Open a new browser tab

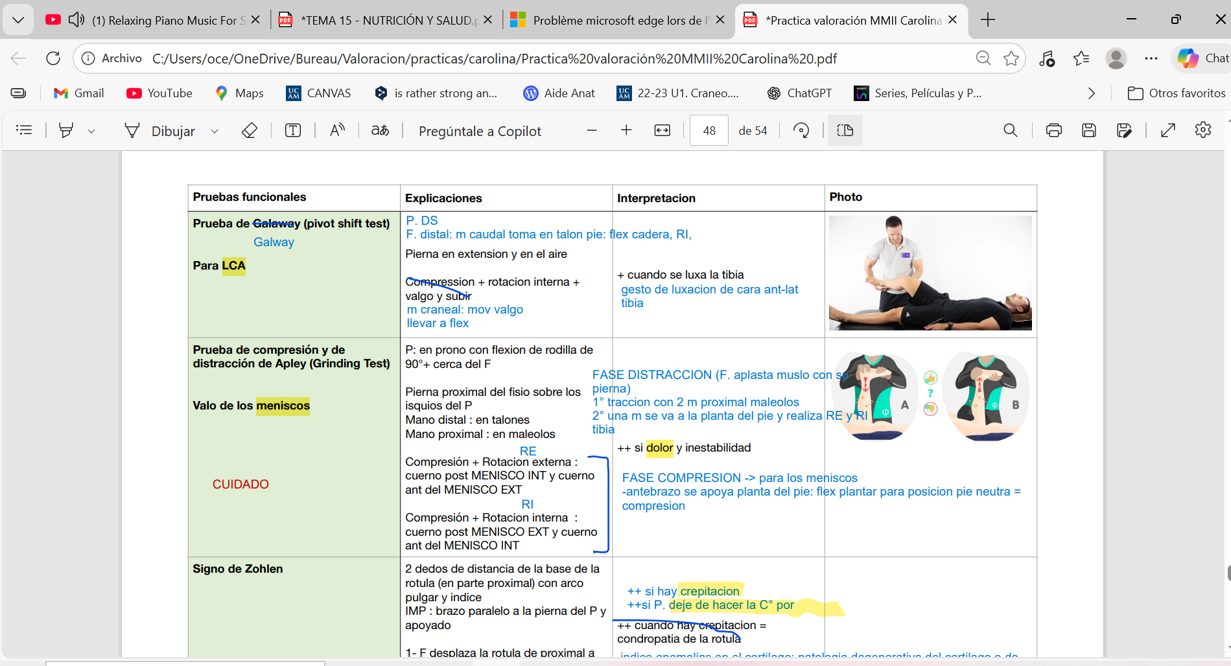tap(988, 20)
